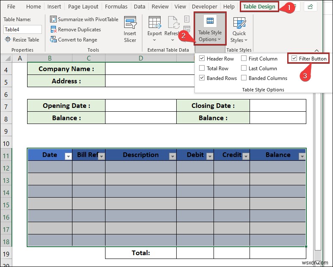Viewport: 333px width, 267px height.
Task: Uncheck the Filter Button checkbox
Action: pyautogui.click(x=294, y=58)
